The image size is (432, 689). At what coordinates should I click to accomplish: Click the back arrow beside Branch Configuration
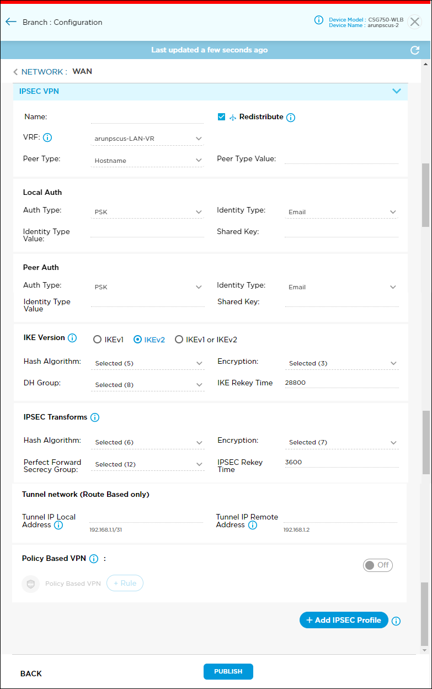click(11, 22)
